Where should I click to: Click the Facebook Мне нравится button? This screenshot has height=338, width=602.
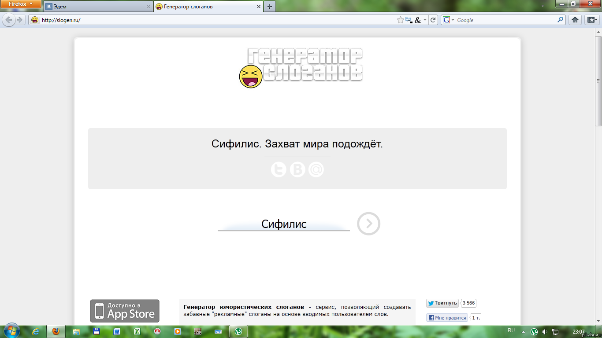point(447,318)
